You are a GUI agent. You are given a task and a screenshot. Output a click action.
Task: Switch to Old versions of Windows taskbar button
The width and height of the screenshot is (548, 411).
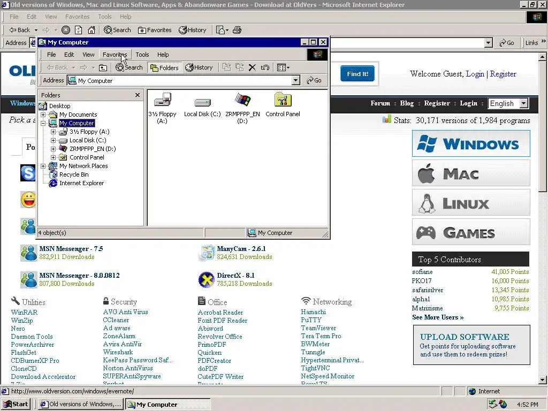point(80,404)
